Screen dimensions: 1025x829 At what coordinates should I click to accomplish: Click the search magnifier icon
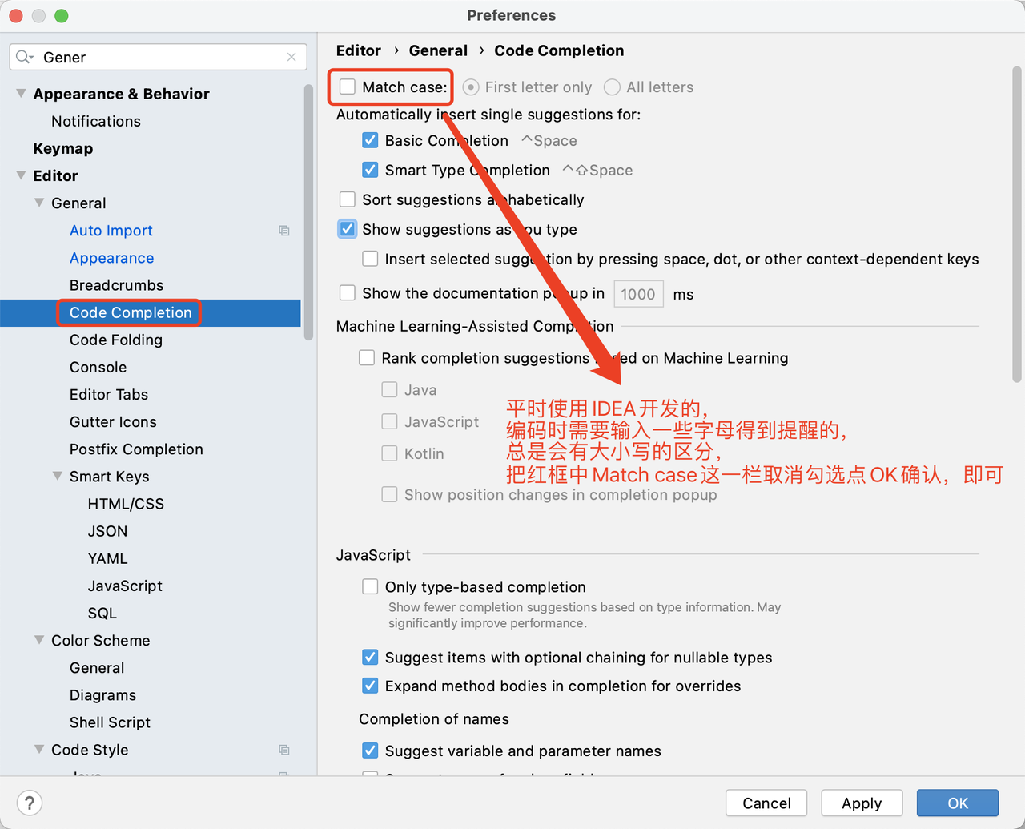pos(24,57)
